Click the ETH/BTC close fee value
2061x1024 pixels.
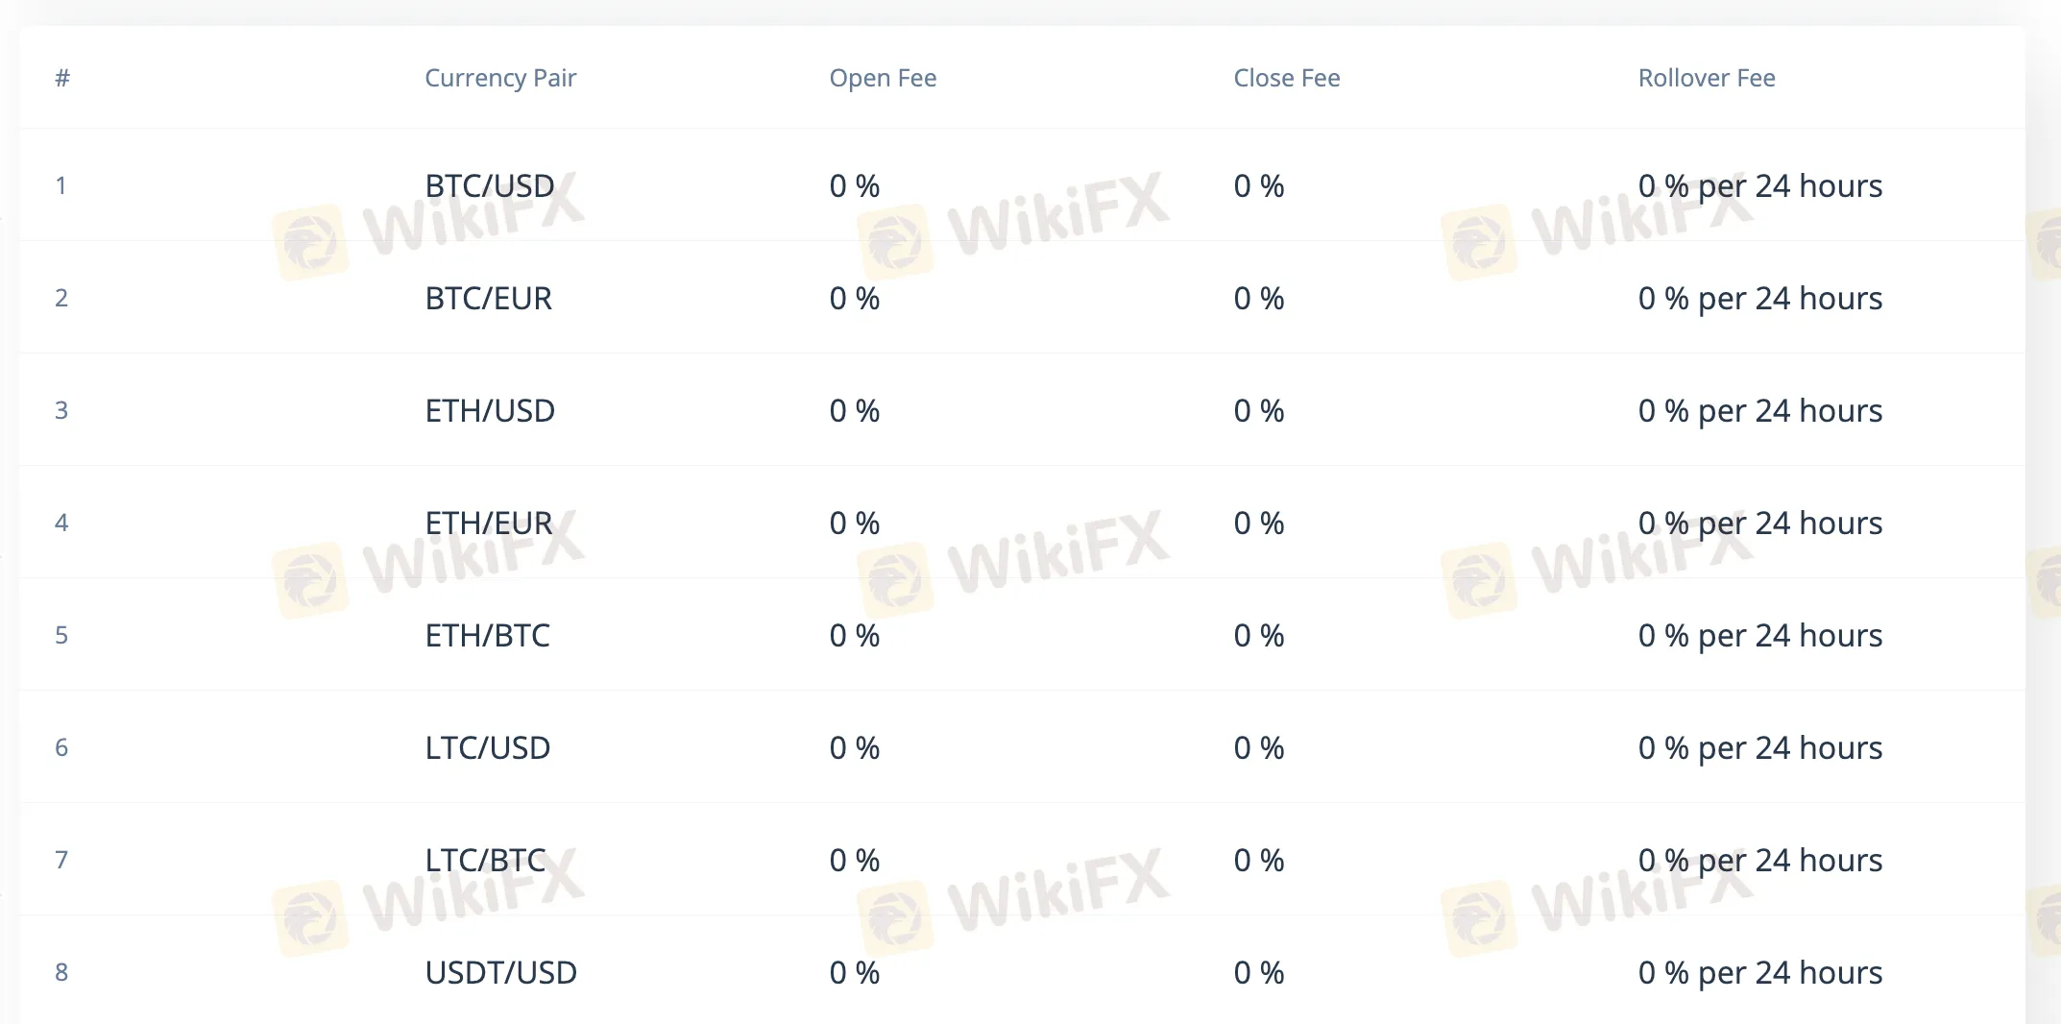tap(1259, 635)
